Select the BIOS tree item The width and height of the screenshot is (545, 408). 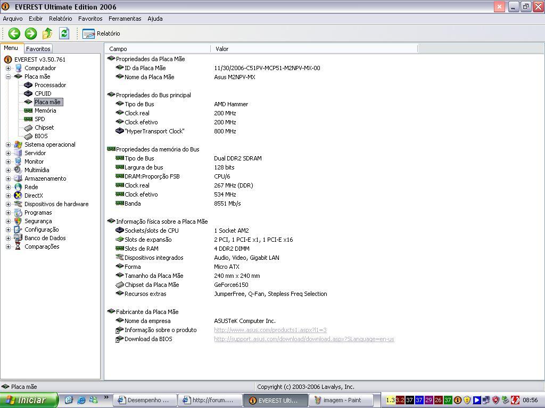click(41, 136)
